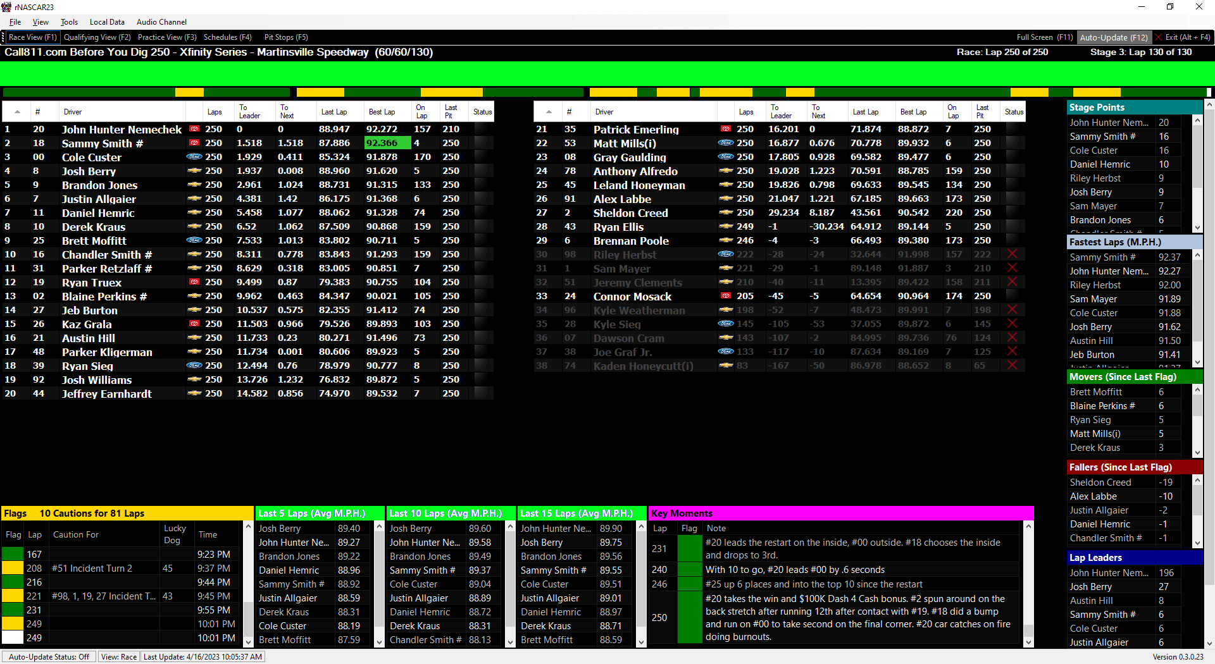The image size is (1215, 664).
Task: Click Fallers panel scroll down arrow
Action: (1197, 543)
